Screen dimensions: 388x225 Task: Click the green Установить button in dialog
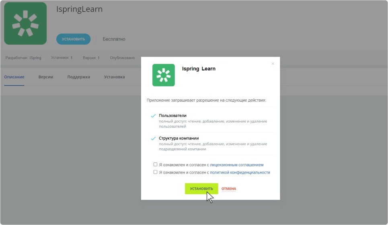point(201,189)
